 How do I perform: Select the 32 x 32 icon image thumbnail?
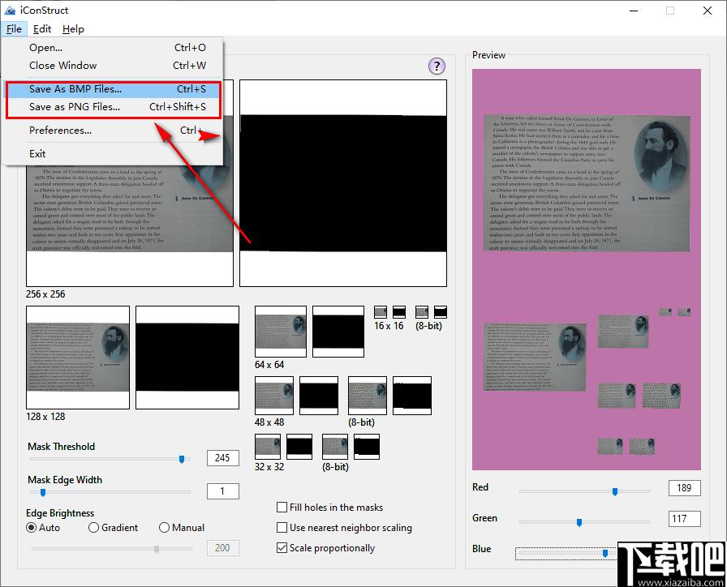[x=268, y=447]
